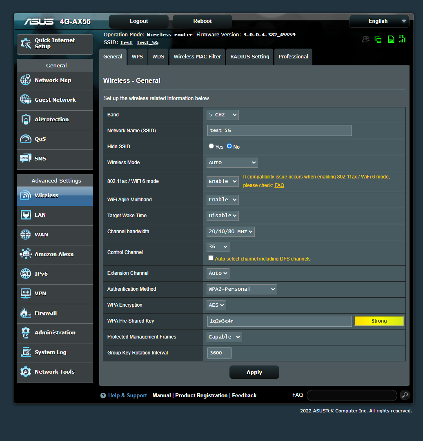
Task: Click the FAQ search magnifier icon
Action: coord(405,395)
